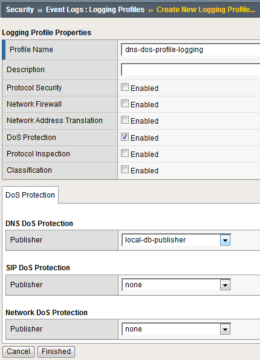
Task: Click the Cancel button
Action: click(x=18, y=352)
